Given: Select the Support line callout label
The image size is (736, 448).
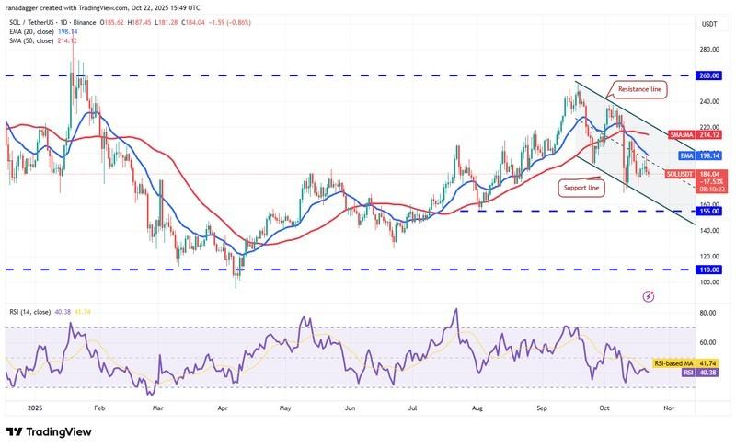Looking at the screenshot, I should (581, 188).
